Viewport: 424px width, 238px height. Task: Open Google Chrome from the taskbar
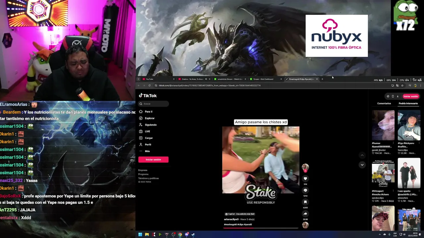click(180, 235)
